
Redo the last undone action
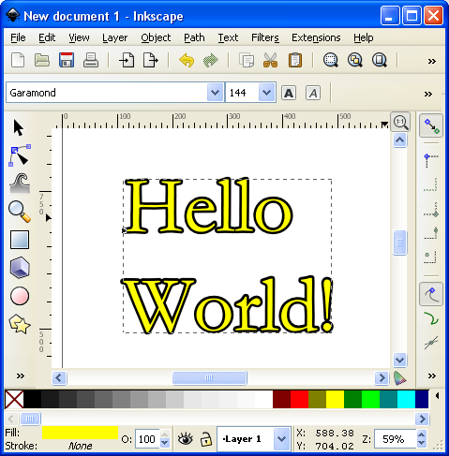211,60
